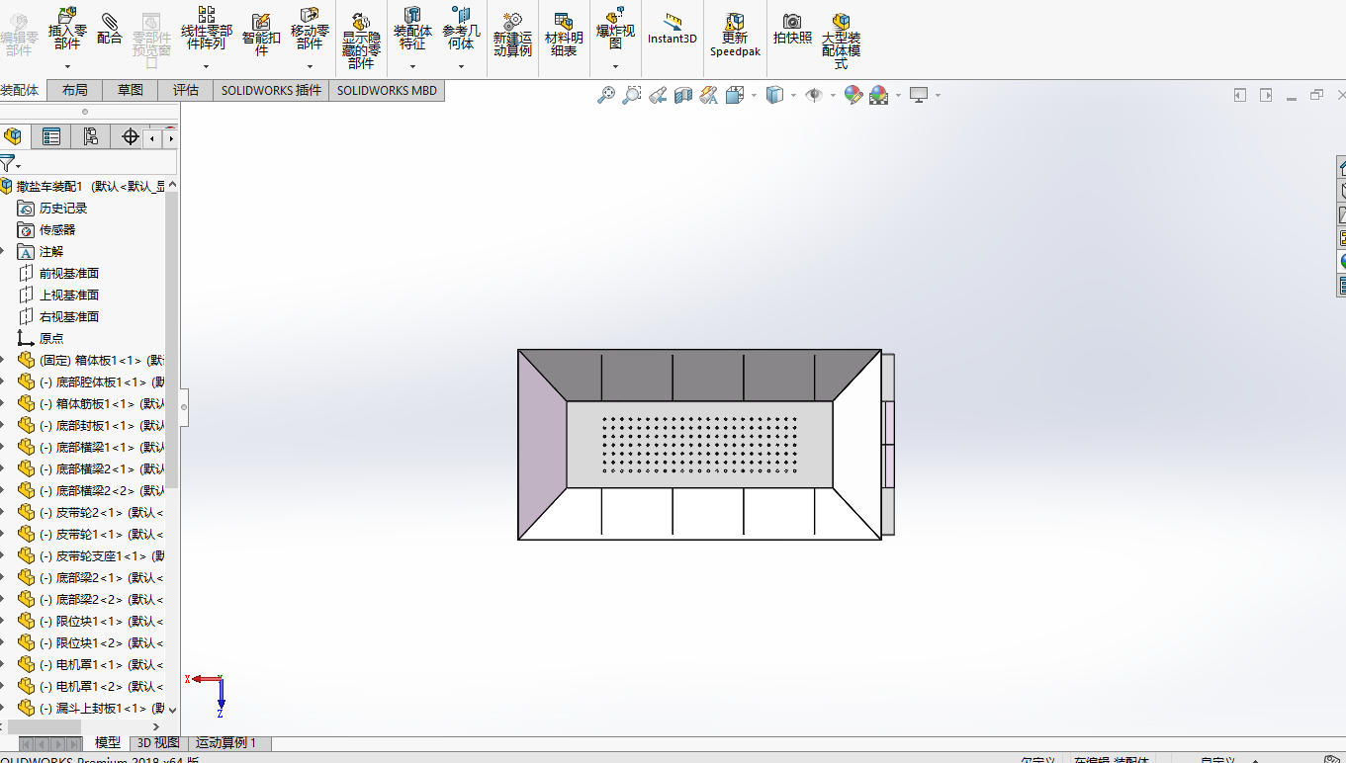Toggle 显示隐藏的零部件

(x=361, y=40)
